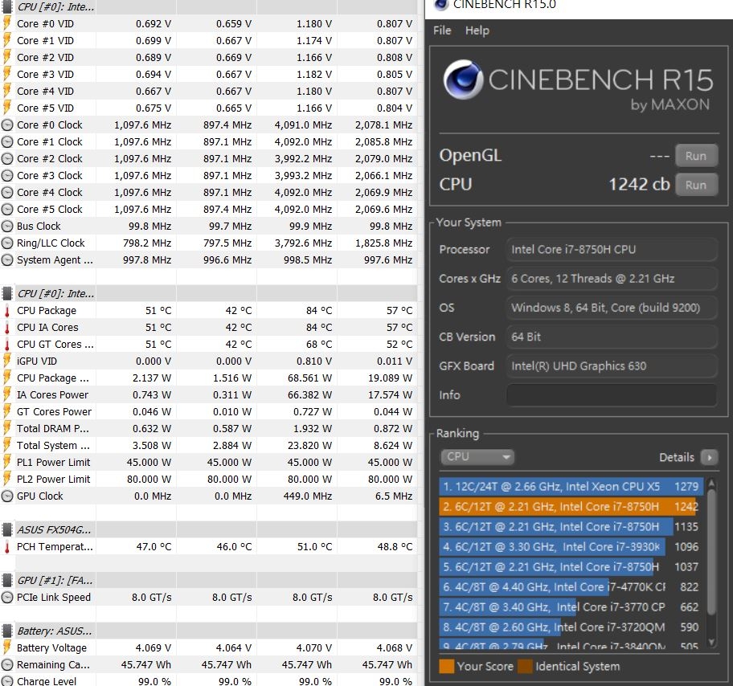Screen dimensions: 733x686
Task: Open the CPU ranking dropdown
Action: pyautogui.click(x=477, y=456)
